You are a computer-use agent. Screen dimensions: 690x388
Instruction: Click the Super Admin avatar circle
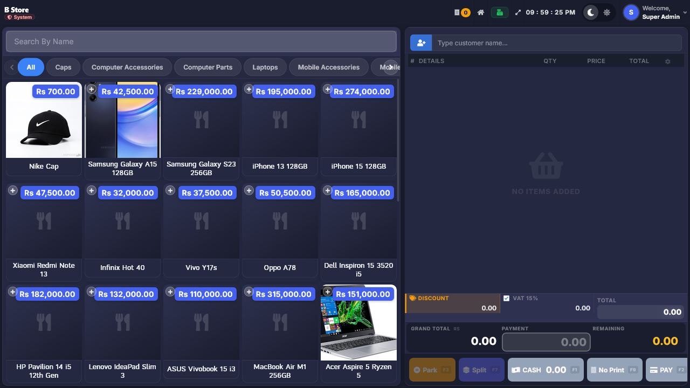point(631,12)
